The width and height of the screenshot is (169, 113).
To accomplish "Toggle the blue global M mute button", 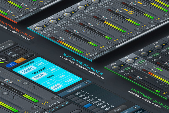I will [x=12, y=64].
